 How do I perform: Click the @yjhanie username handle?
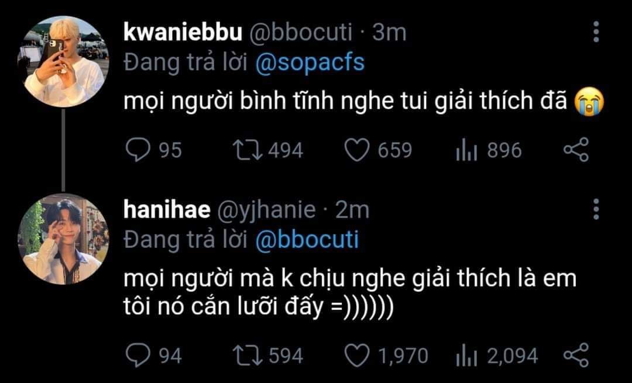click(267, 209)
